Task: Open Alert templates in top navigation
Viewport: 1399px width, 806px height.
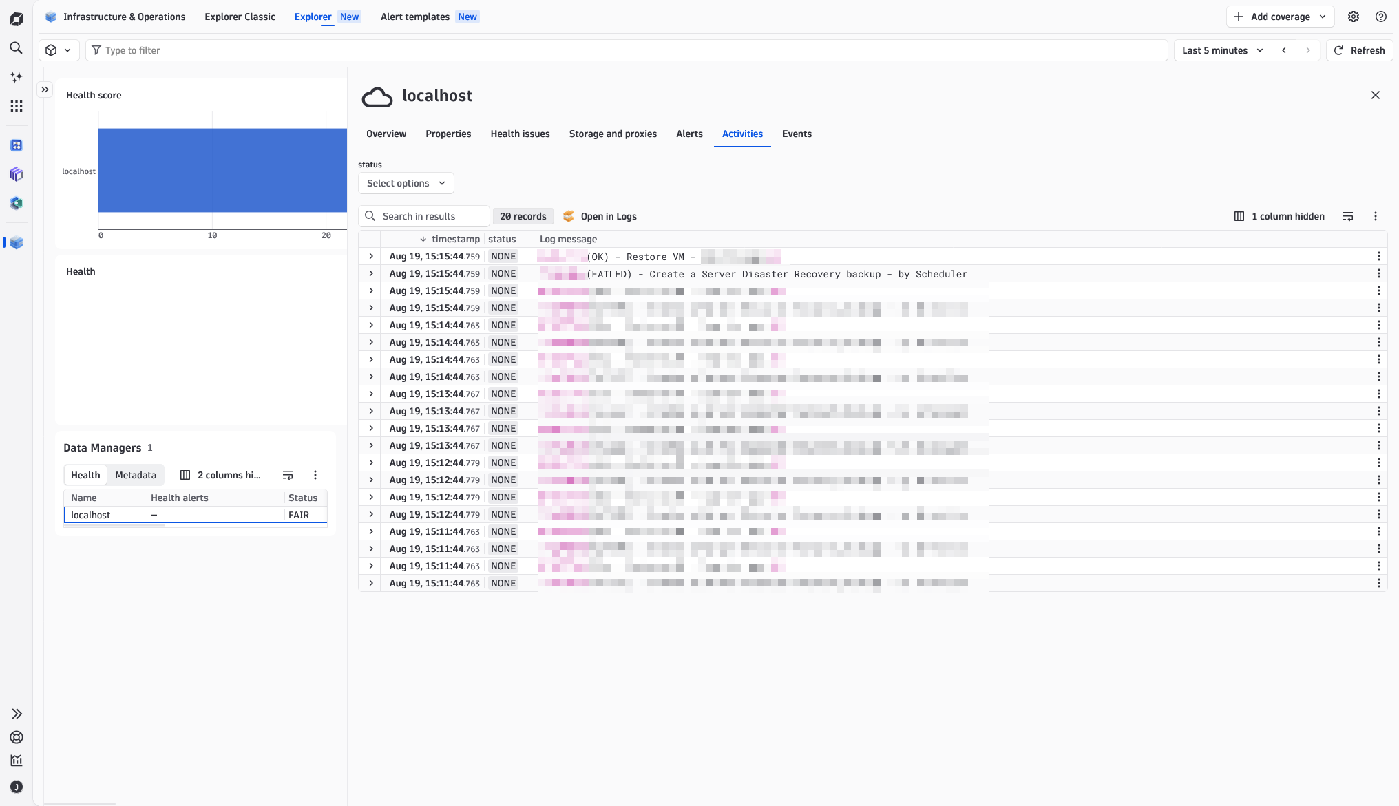Action: [430, 17]
